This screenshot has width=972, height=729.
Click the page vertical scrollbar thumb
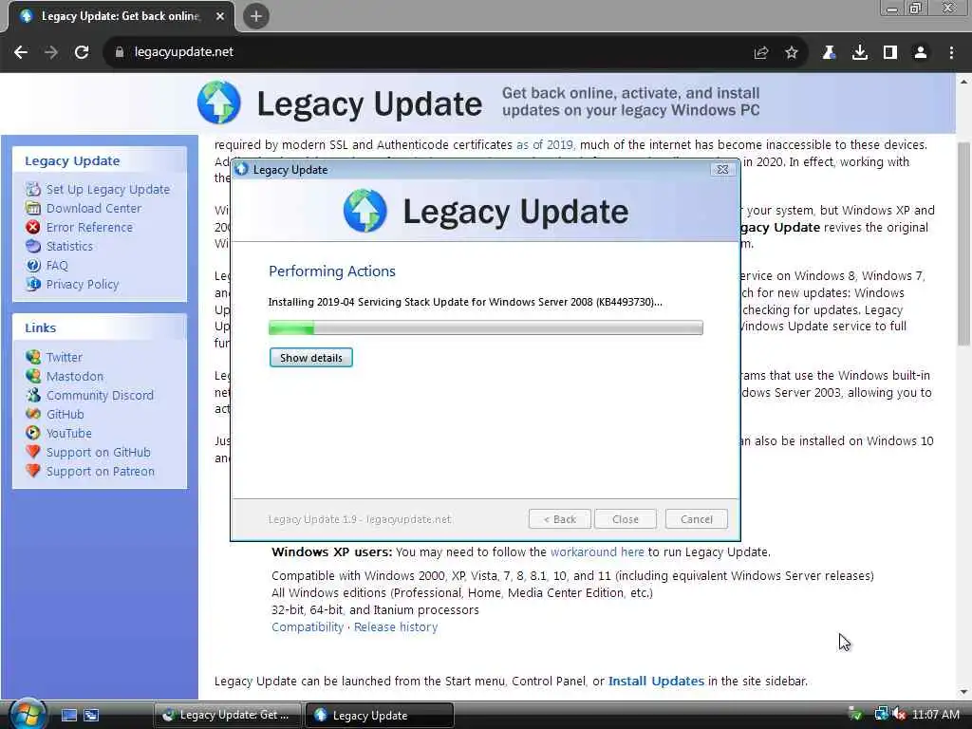click(963, 244)
